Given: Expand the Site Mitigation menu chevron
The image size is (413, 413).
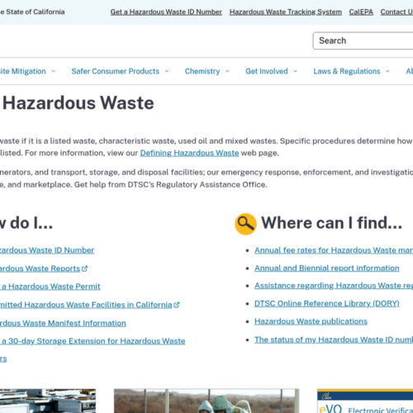Looking at the screenshot, I should [54, 71].
